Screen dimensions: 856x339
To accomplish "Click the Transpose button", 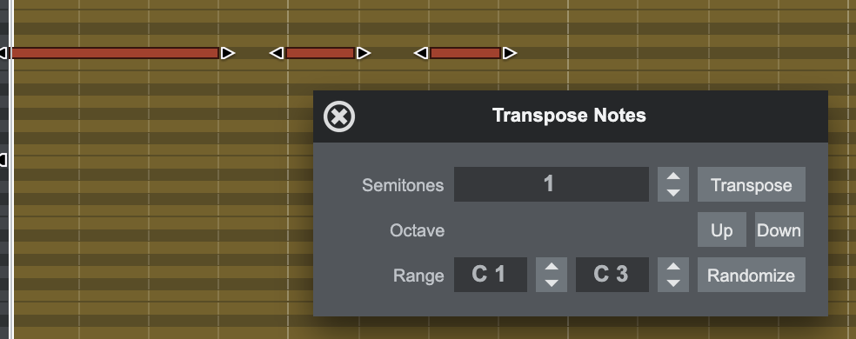I will tap(752, 184).
